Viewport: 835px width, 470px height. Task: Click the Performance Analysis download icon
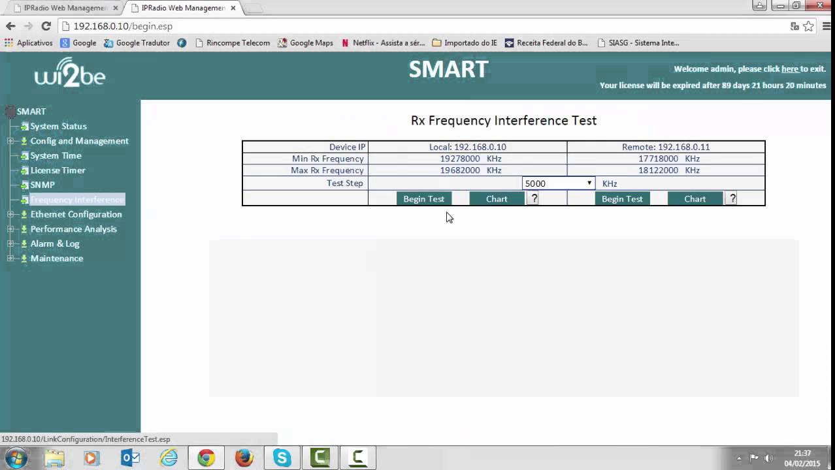tap(24, 229)
